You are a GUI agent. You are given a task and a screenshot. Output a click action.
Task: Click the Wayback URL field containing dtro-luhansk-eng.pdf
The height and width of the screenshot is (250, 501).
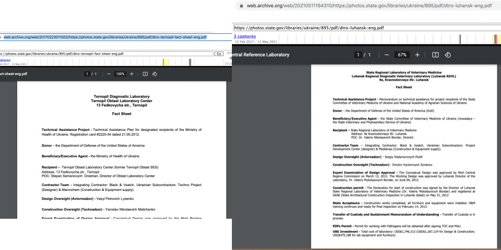[342, 28]
